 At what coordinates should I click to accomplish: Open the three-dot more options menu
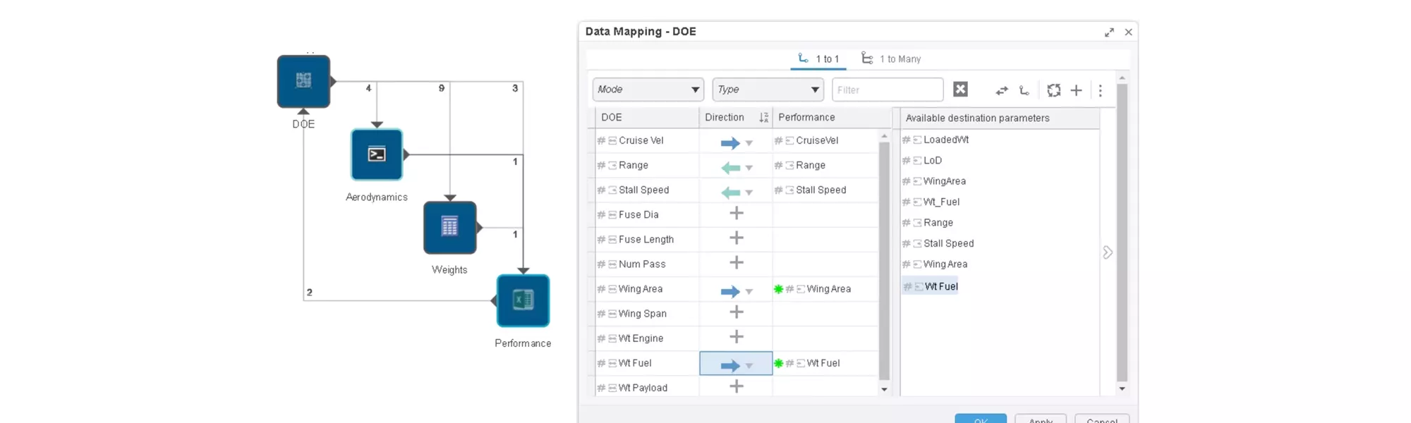(x=1100, y=90)
